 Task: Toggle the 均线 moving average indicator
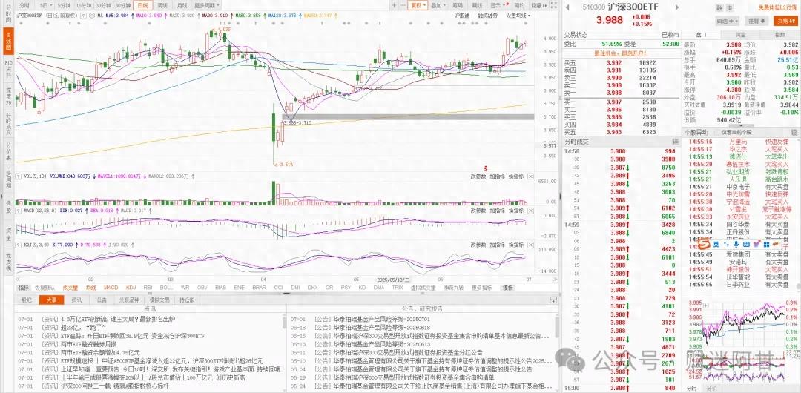91,288
